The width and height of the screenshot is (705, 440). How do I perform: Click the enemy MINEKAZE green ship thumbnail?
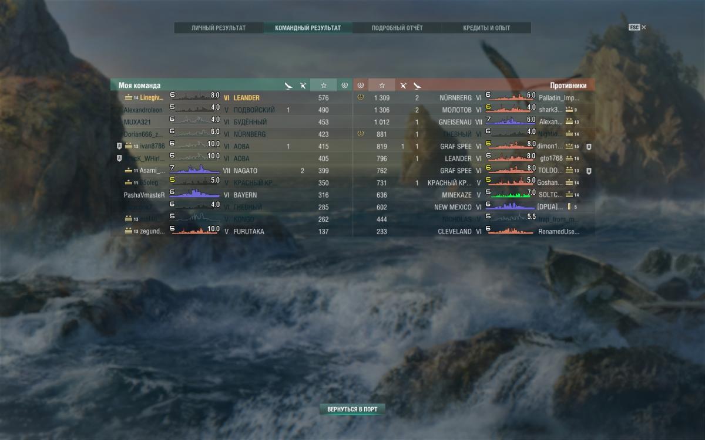[511, 194]
